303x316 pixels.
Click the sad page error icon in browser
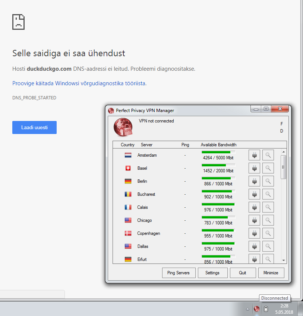[x=18, y=22]
